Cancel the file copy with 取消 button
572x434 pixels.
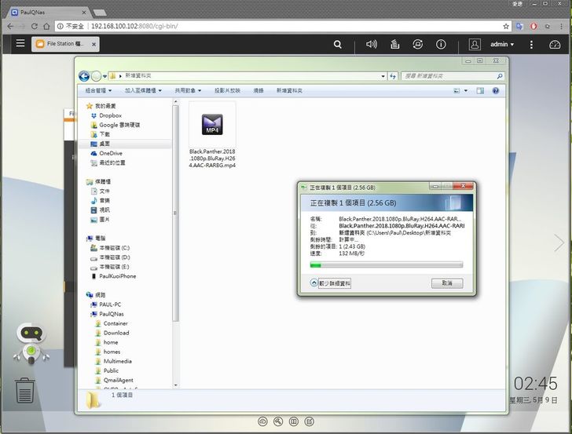tap(446, 283)
